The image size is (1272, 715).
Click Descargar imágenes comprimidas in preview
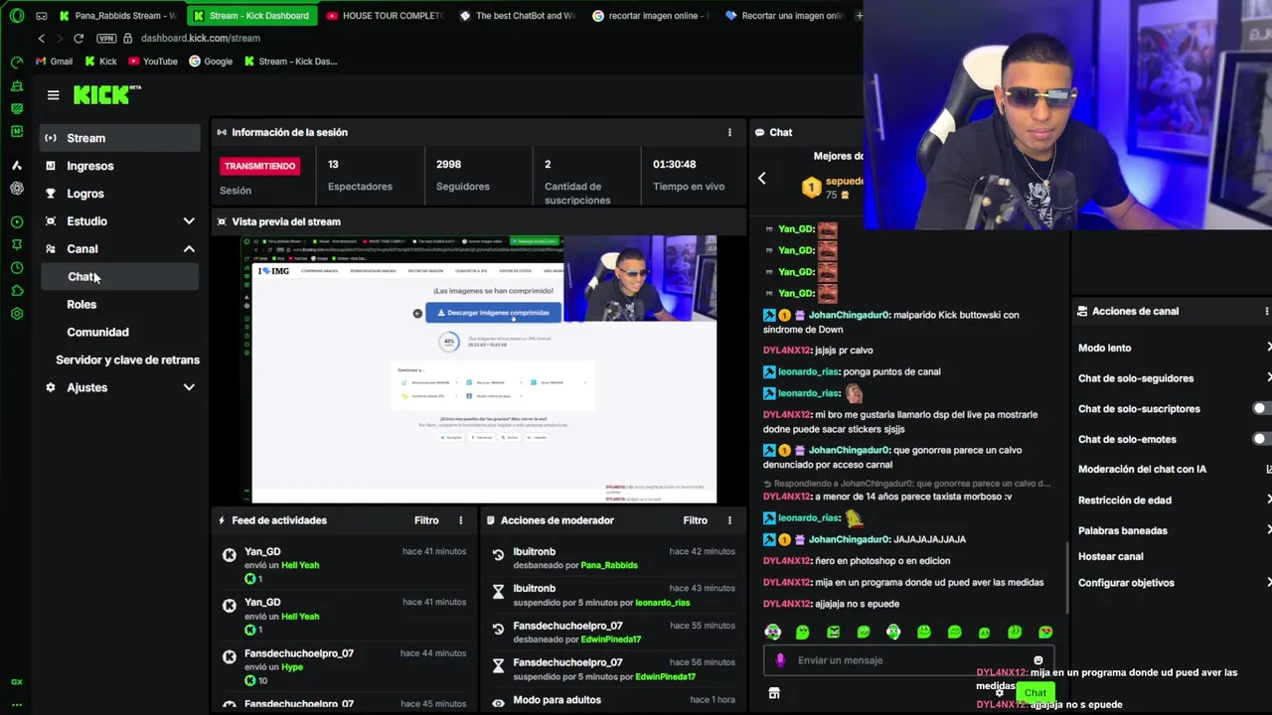(494, 313)
